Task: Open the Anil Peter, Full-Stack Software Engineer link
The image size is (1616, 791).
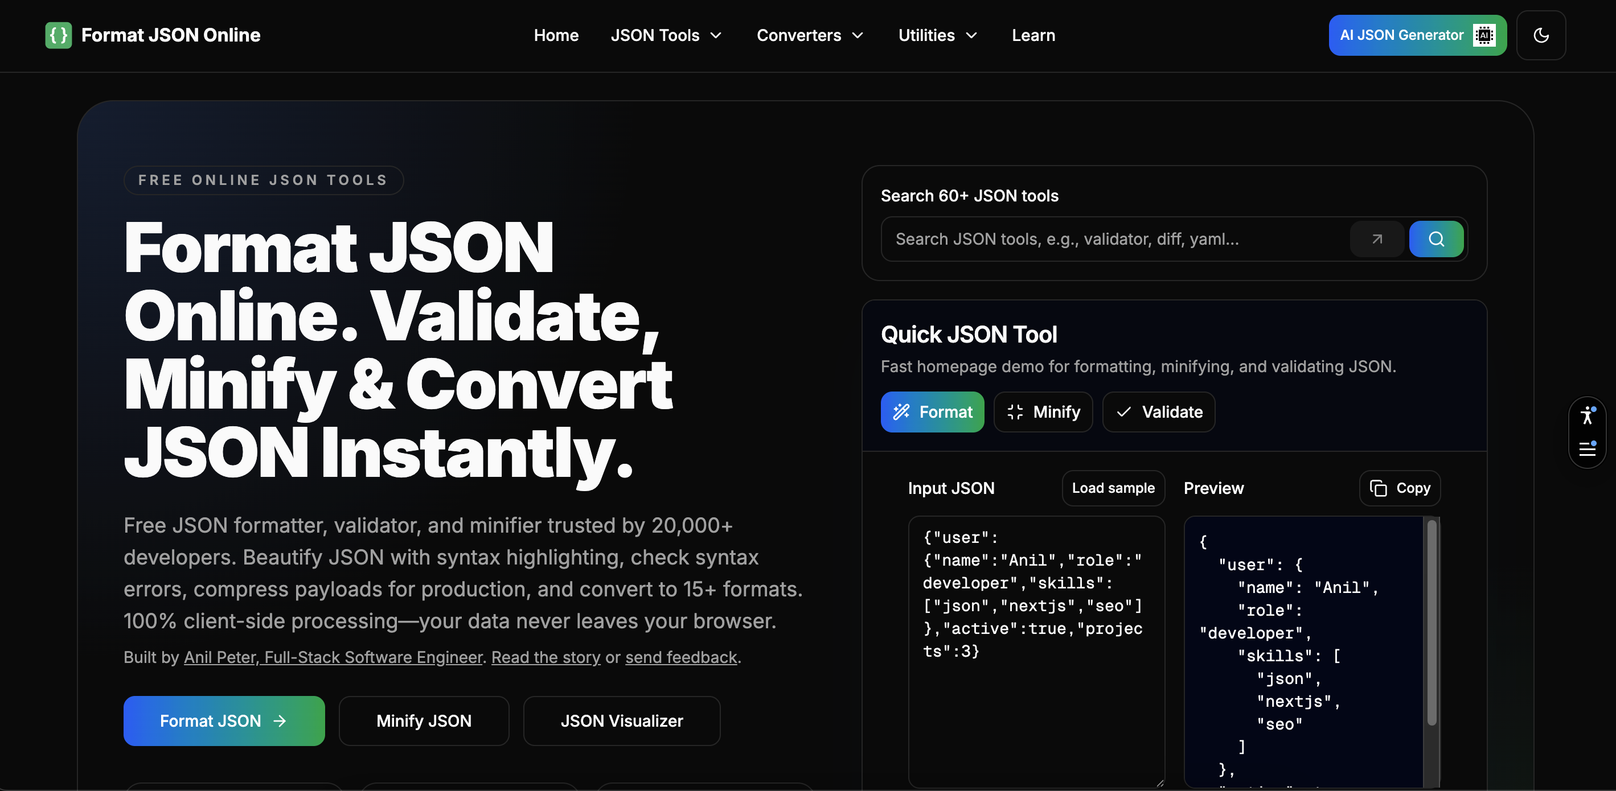Action: [x=333, y=657]
